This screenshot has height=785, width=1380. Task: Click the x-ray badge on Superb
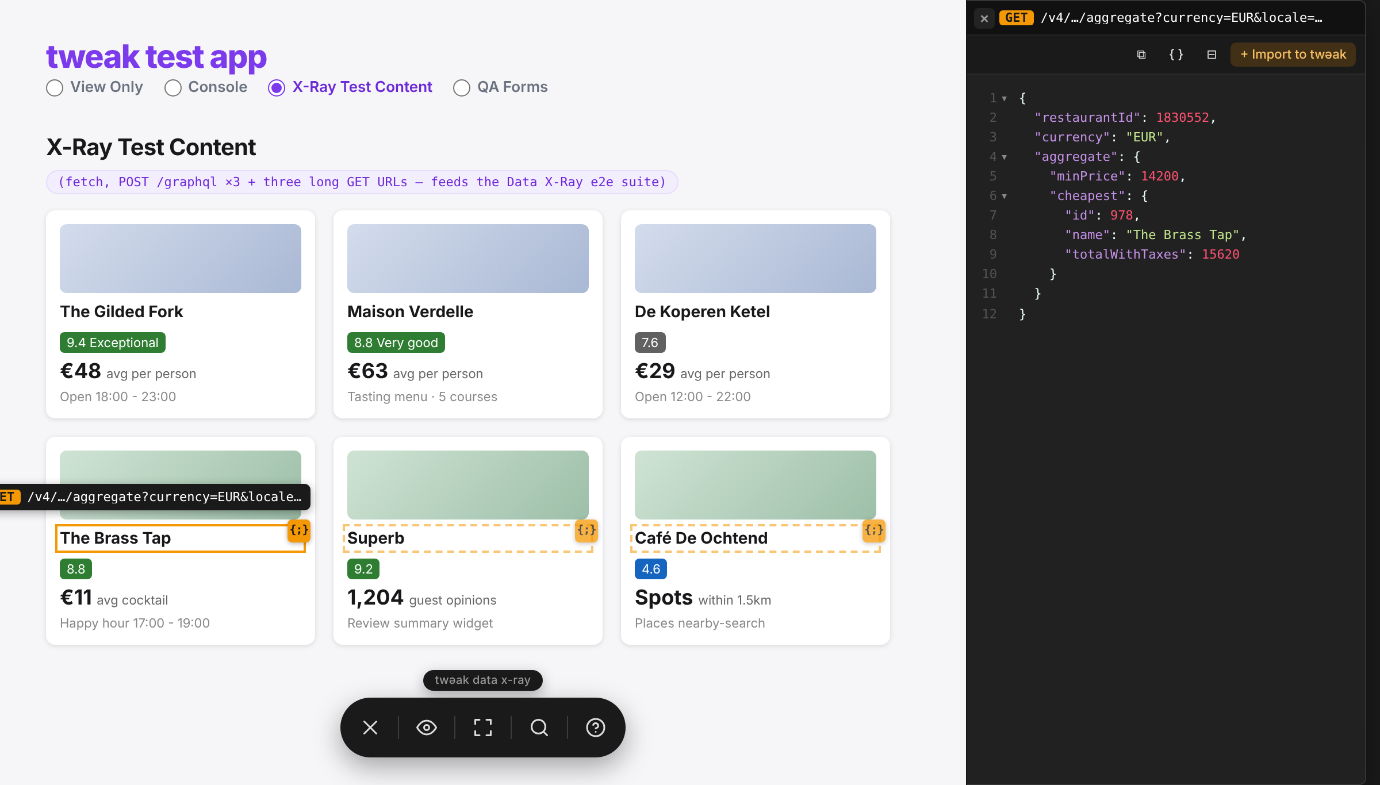[x=586, y=530]
